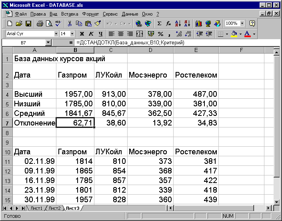Open the Office Assistant help
Viewport: 282px width, 221px height.
coord(252,24)
